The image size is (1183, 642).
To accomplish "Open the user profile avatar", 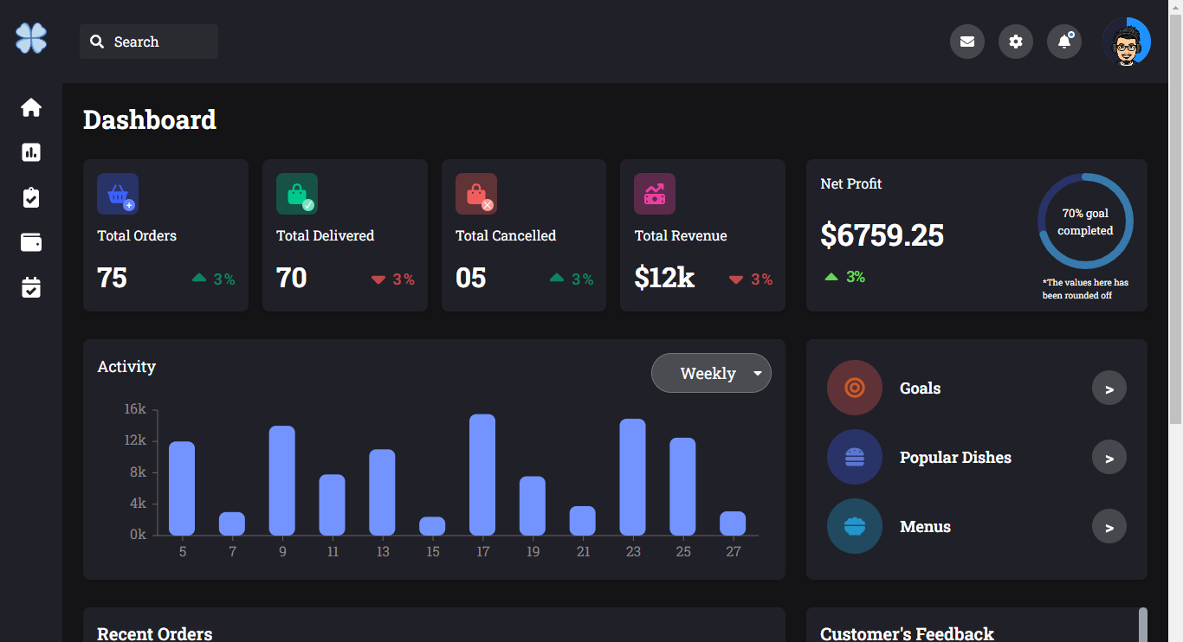I will (1127, 42).
